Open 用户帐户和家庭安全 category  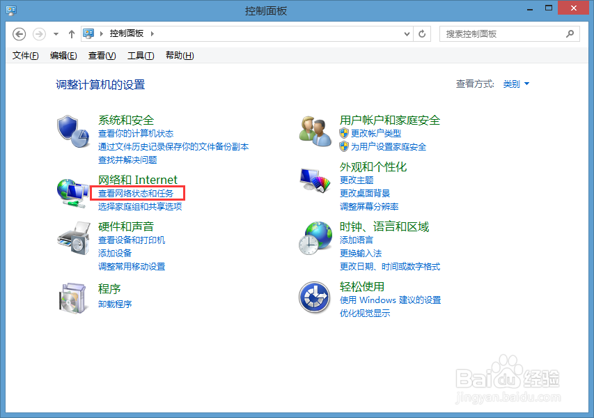[390, 120]
